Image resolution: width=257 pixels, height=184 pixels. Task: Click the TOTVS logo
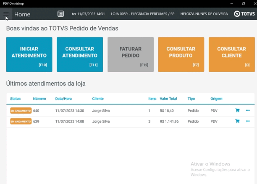tap(244, 14)
